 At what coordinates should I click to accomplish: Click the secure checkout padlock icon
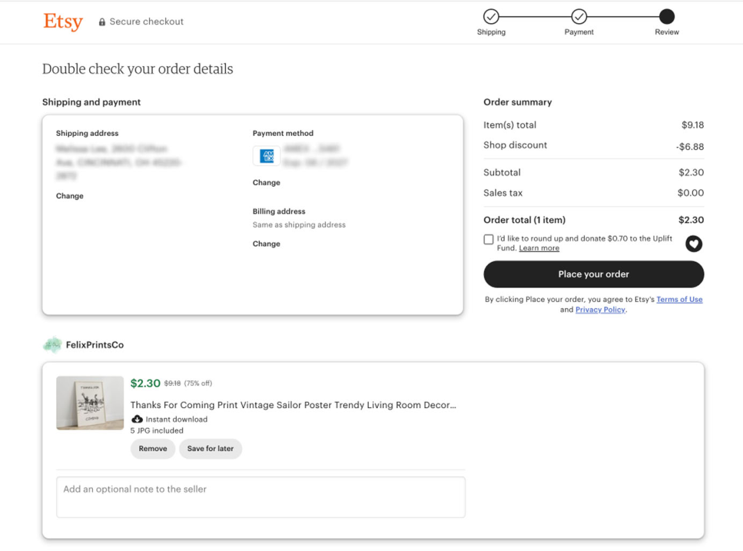click(102, 22)
